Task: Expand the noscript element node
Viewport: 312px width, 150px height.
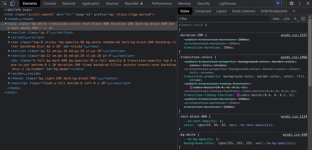Action: point(9,83)
